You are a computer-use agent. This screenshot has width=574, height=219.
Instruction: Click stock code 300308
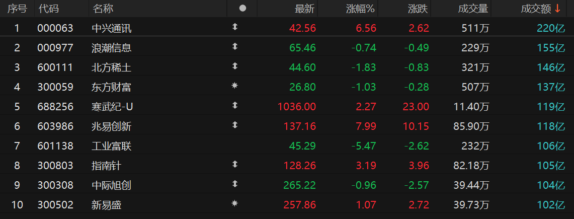click(55, 185)
